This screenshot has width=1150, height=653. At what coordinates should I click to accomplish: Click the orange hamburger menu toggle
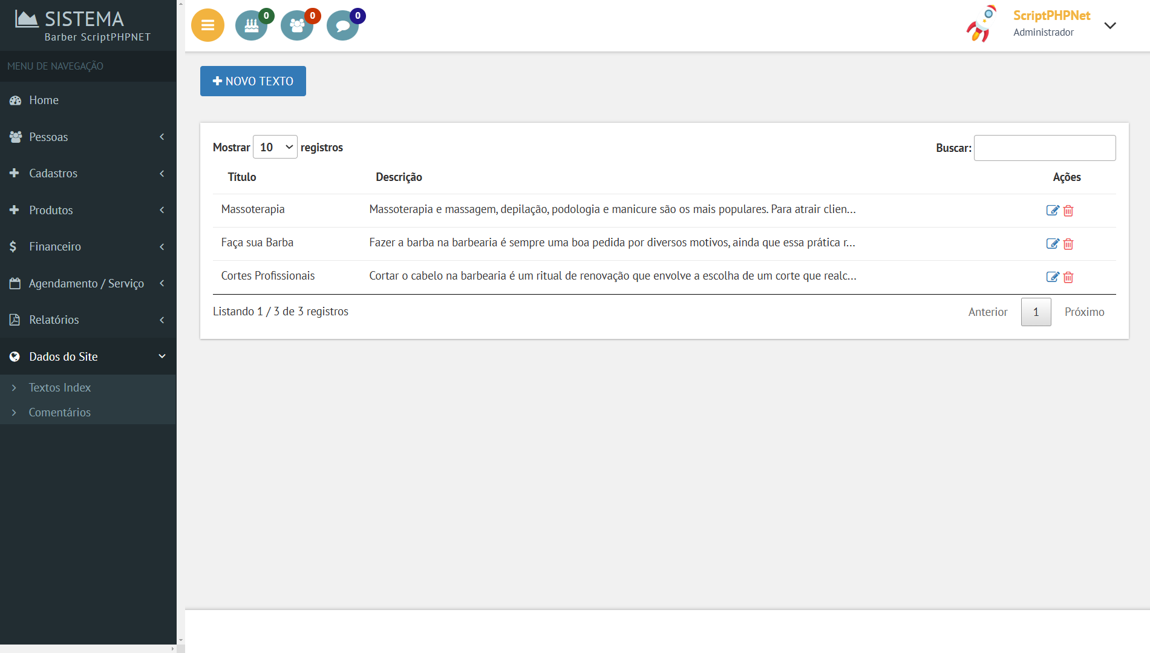coord(207,25)
